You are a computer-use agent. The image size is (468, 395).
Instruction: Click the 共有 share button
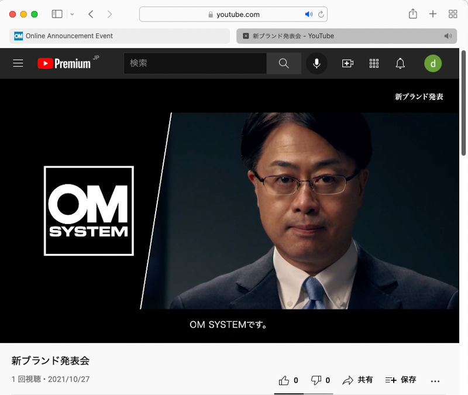[357, 380]
